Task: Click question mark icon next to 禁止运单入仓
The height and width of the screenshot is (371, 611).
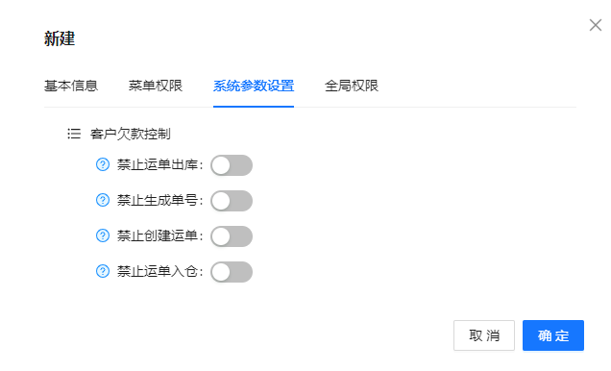Action: (103, 271)
